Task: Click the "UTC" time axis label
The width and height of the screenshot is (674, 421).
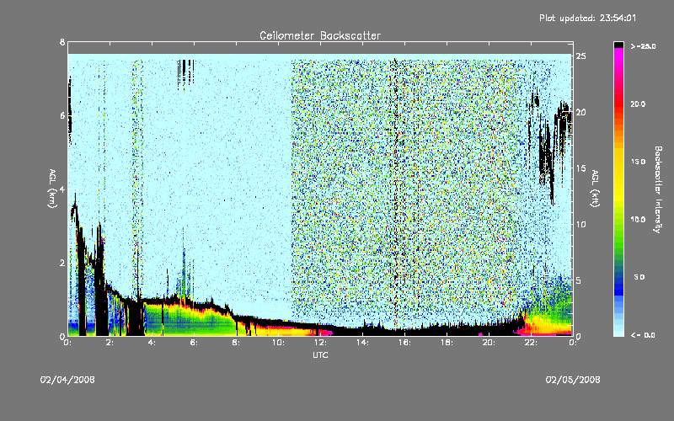Action: (x=320, y=355)
